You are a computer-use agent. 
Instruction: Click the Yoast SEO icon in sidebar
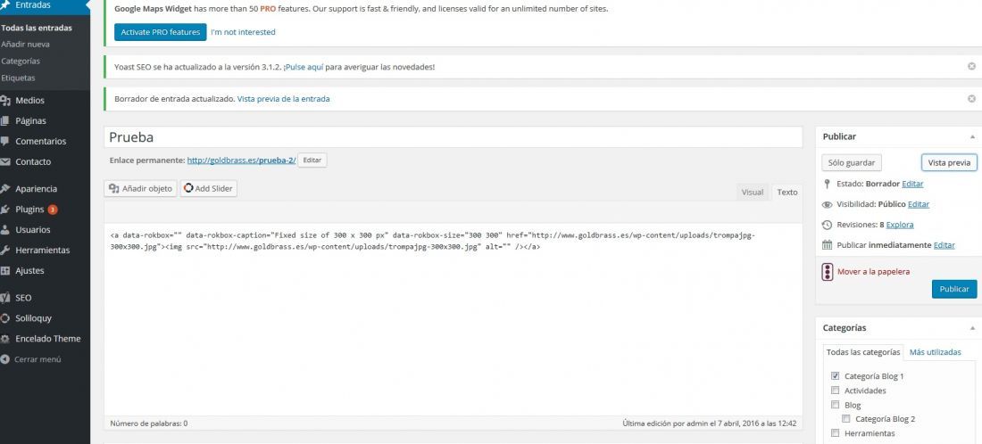point(5,298)
